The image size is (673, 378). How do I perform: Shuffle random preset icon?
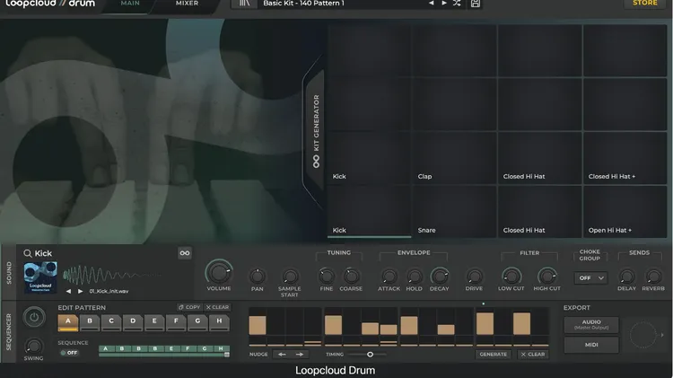tap(457, 4)
